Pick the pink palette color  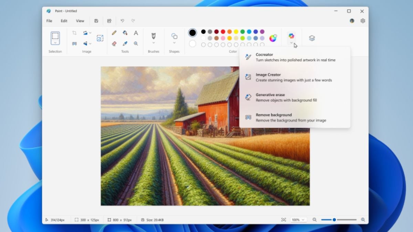pyautogui.click(x=223, y=38)
